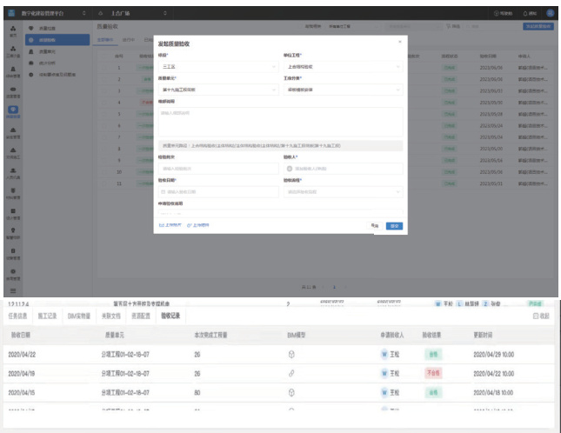Click the BIM model icon in the 2020/04/15 row
This screenshot has height=433, width=561.
point(291,392)
